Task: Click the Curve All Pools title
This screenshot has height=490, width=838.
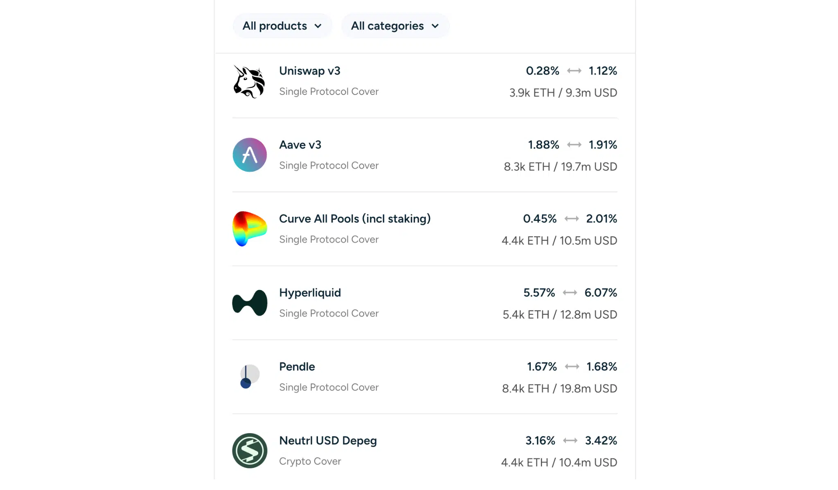Action: 354,218
